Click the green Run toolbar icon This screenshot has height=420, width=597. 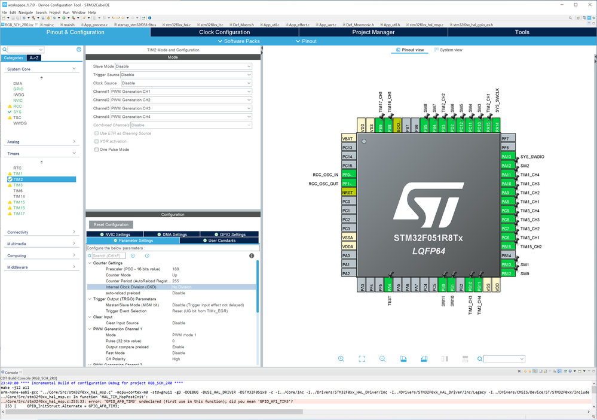tap(64, 18)
